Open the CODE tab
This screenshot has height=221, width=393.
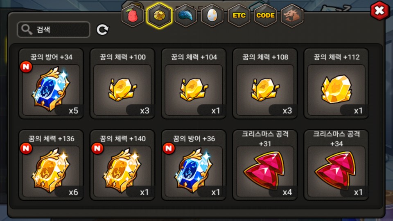[265, 16]
